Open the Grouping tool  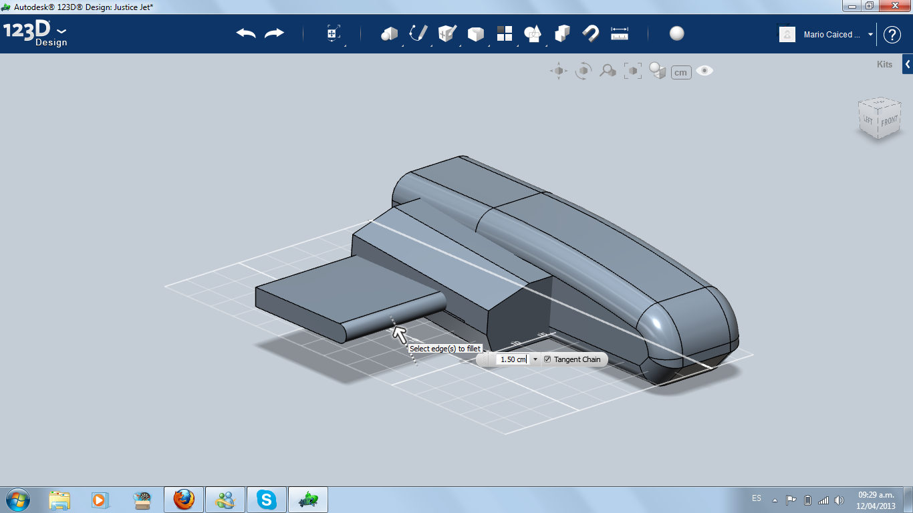point(533,33)
